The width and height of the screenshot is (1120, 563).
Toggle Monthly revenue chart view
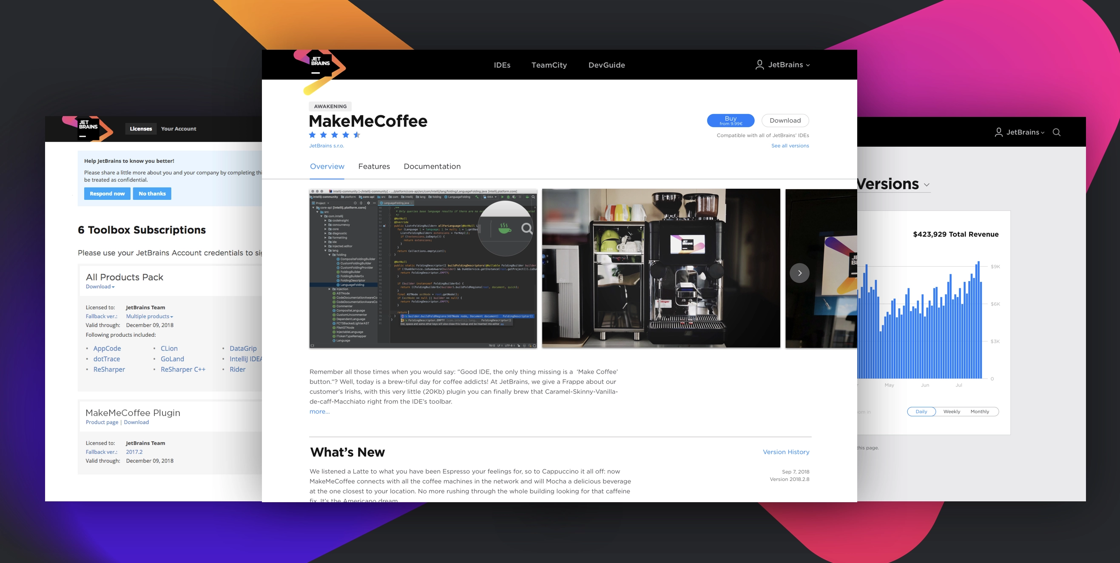[x=979, y=411]
